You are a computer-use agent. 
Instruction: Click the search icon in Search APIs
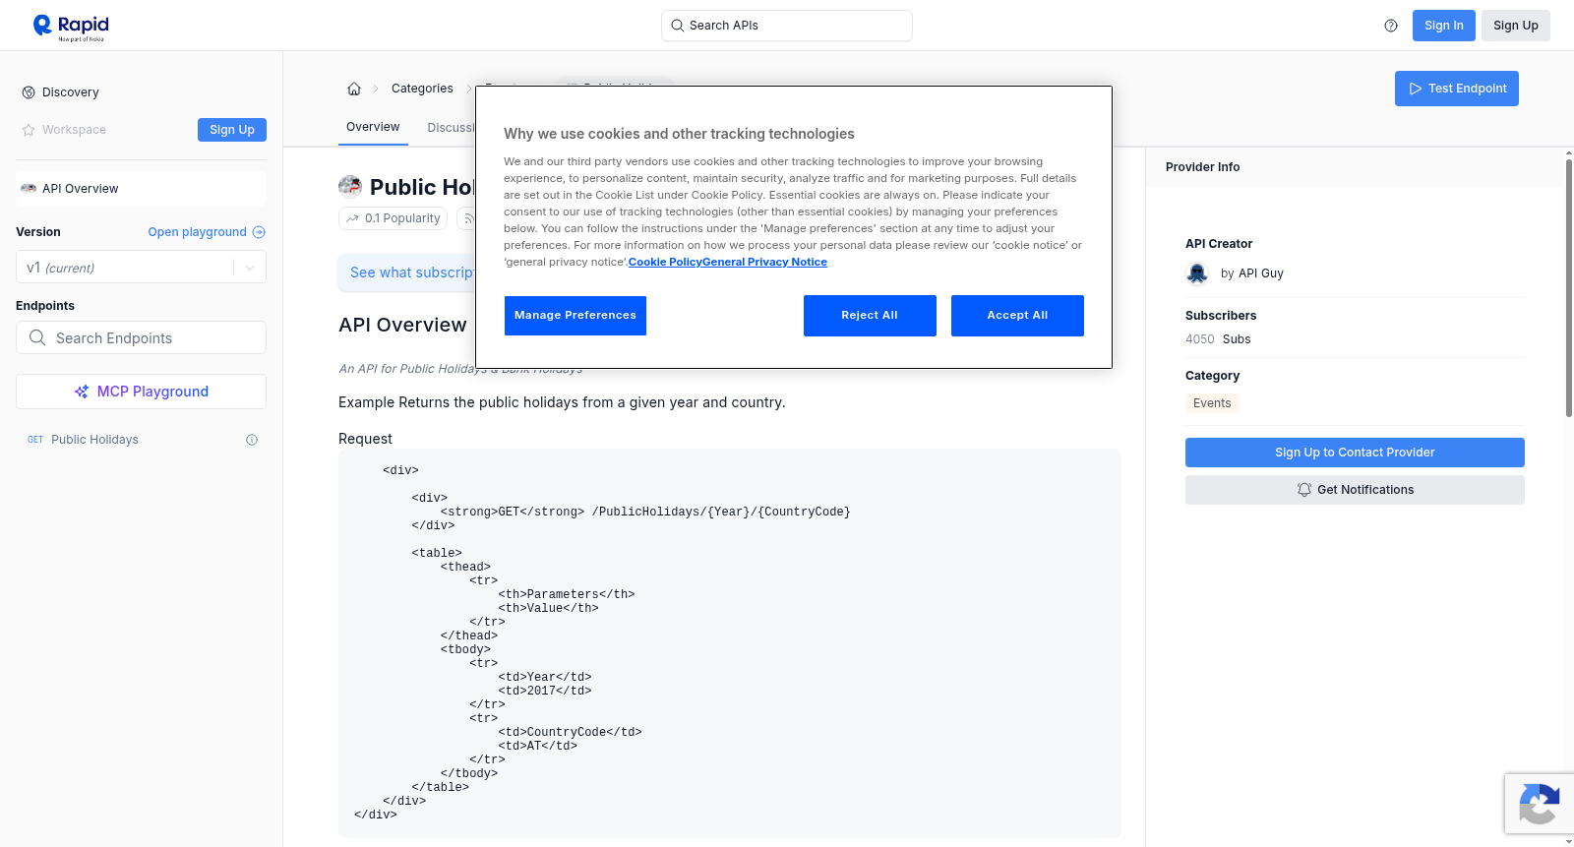pos(678,26)
